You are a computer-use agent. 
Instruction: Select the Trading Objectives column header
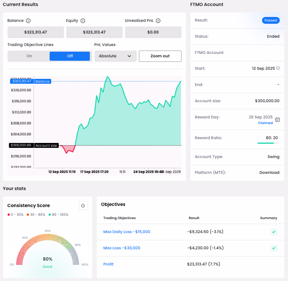tap(119, 218)
